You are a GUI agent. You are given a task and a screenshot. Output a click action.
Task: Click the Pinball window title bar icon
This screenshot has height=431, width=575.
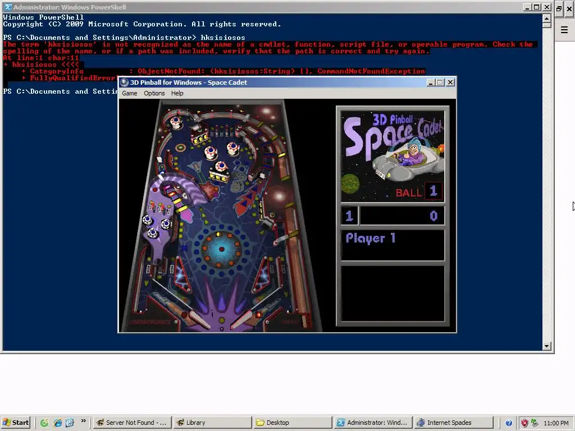(x=124, y=82)
